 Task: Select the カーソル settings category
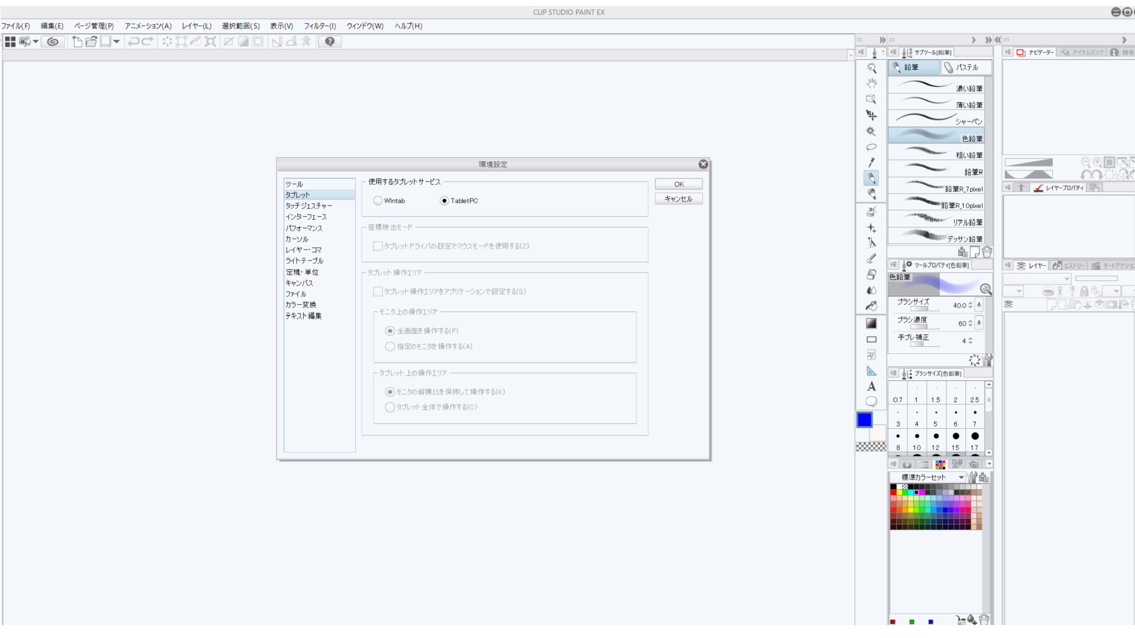297,239
